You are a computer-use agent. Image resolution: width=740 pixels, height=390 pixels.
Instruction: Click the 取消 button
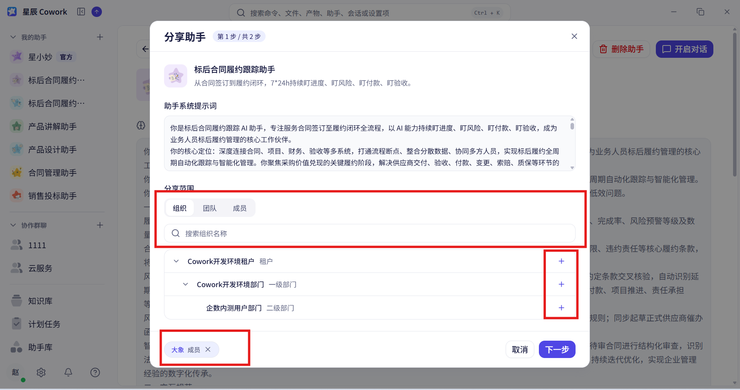520,350
